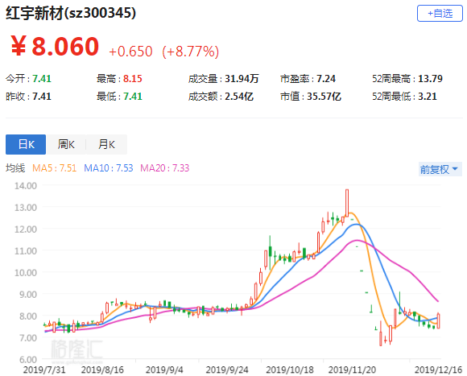Switch to 月K monthly chart tab

106,144
